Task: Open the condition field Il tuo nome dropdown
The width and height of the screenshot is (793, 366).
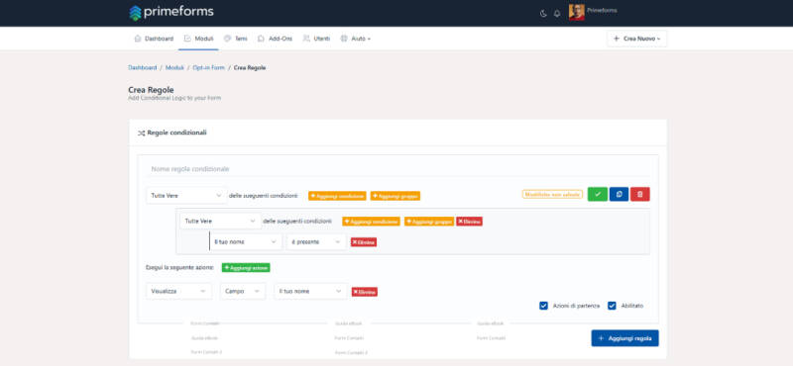Action: 246,241
